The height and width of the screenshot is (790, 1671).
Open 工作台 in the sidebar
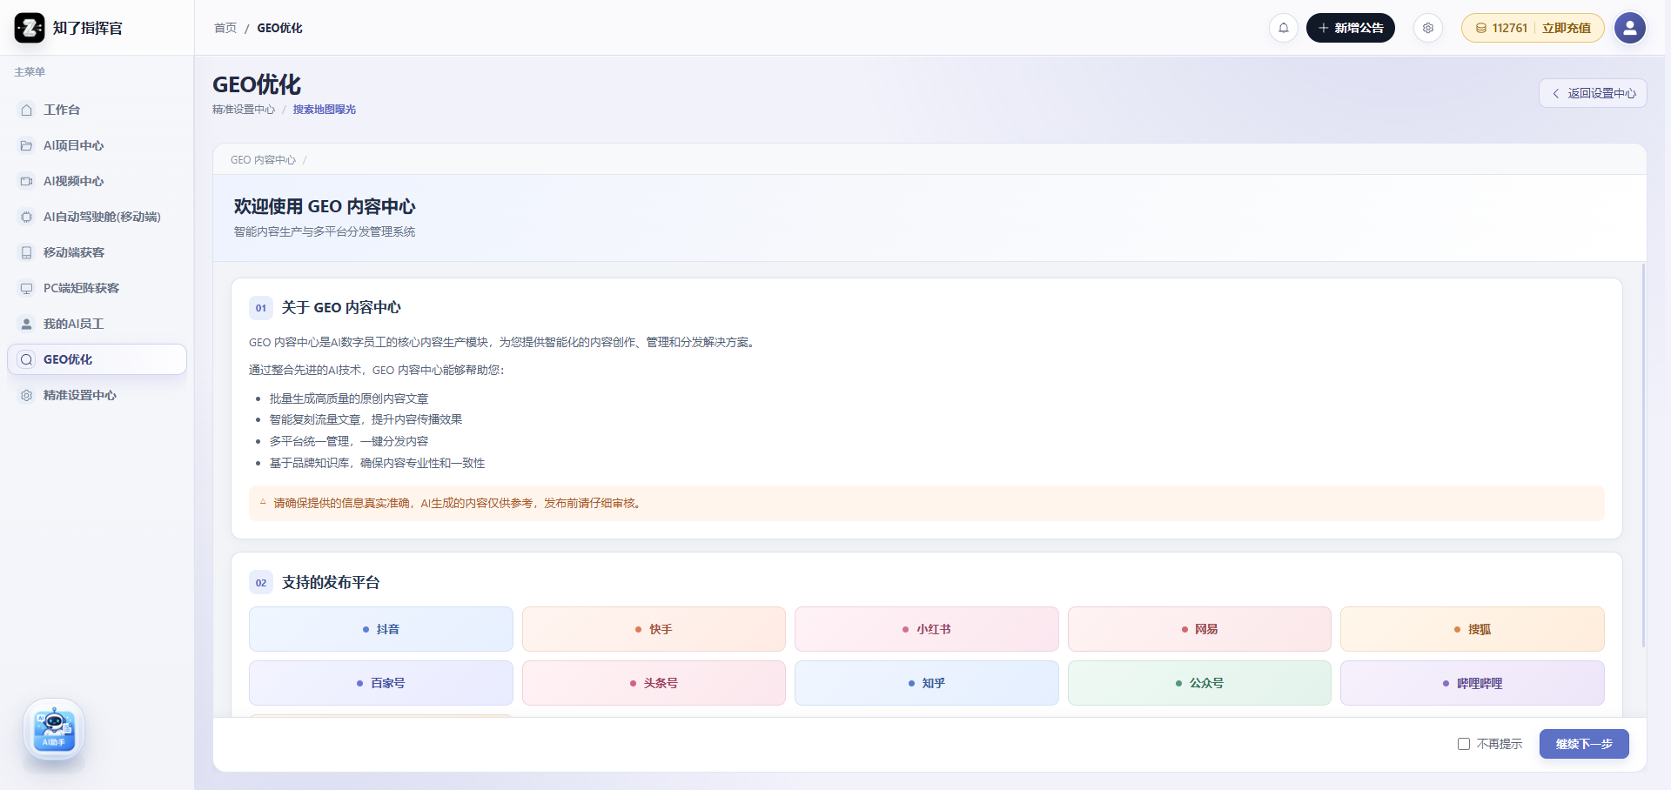coord(97,110)
